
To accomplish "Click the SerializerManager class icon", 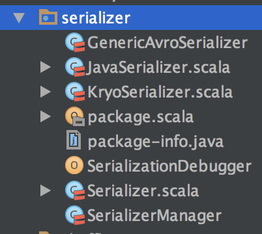I will click(x=75, y=215).
